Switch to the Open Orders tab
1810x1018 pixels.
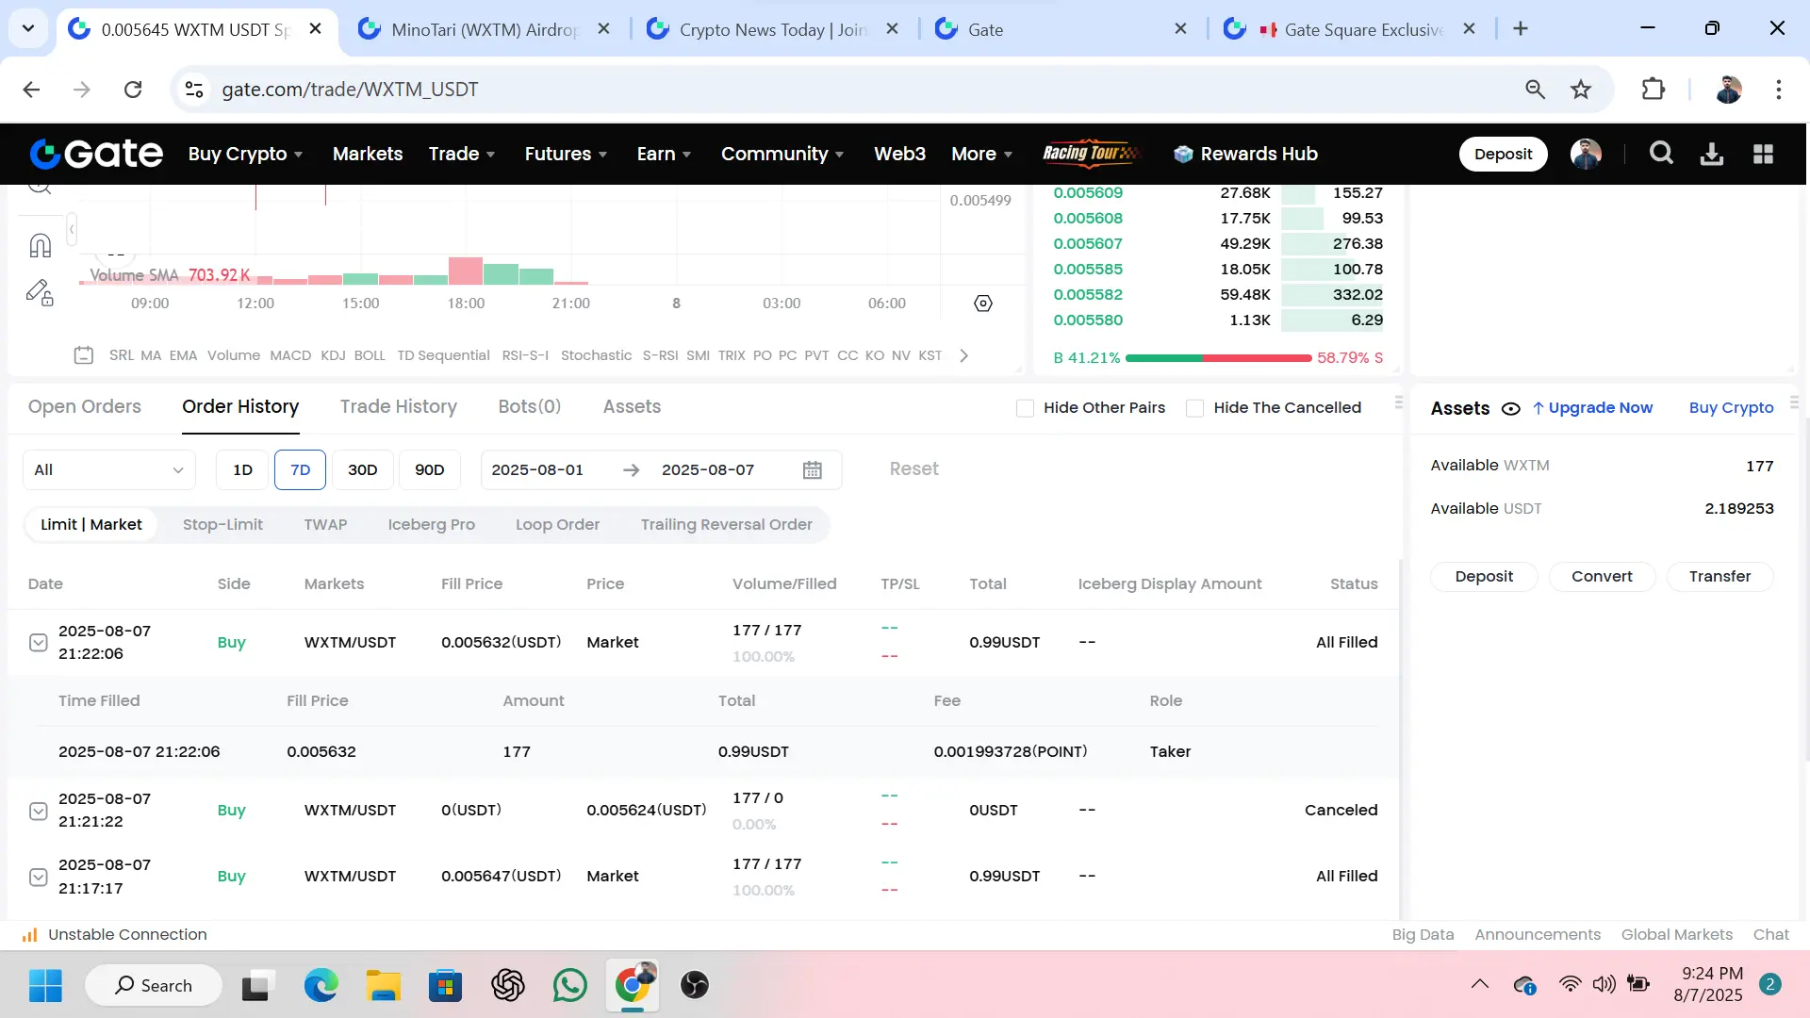85,407
